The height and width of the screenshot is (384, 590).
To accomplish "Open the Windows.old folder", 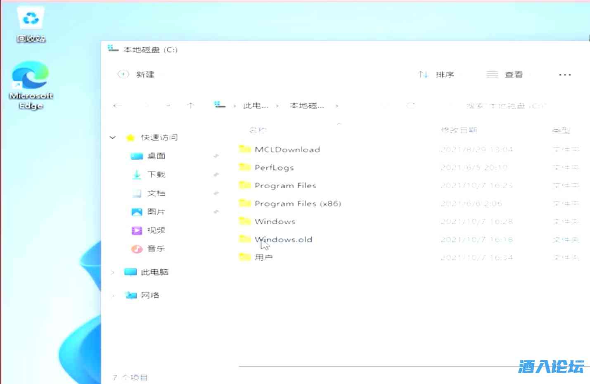I will coord(283,239).
